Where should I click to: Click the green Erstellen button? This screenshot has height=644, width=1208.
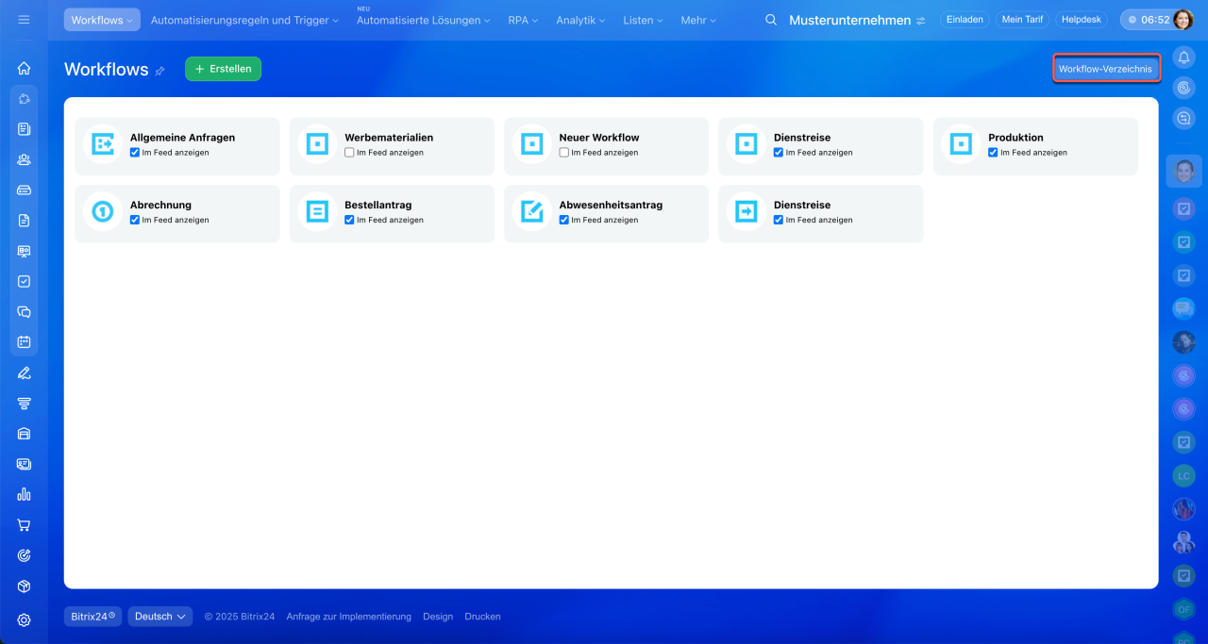click(223, 69)
